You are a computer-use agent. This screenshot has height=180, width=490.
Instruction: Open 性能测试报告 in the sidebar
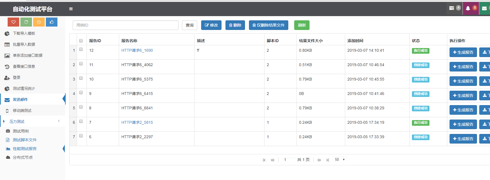(x=25, y=149)
